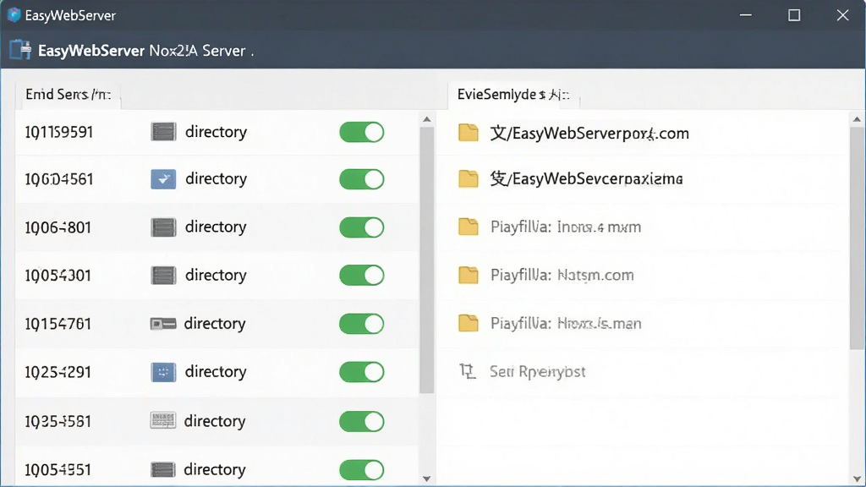Click the left list scrollbar thumb
This screenshot has width=866, height=487.
click(427, 260)
